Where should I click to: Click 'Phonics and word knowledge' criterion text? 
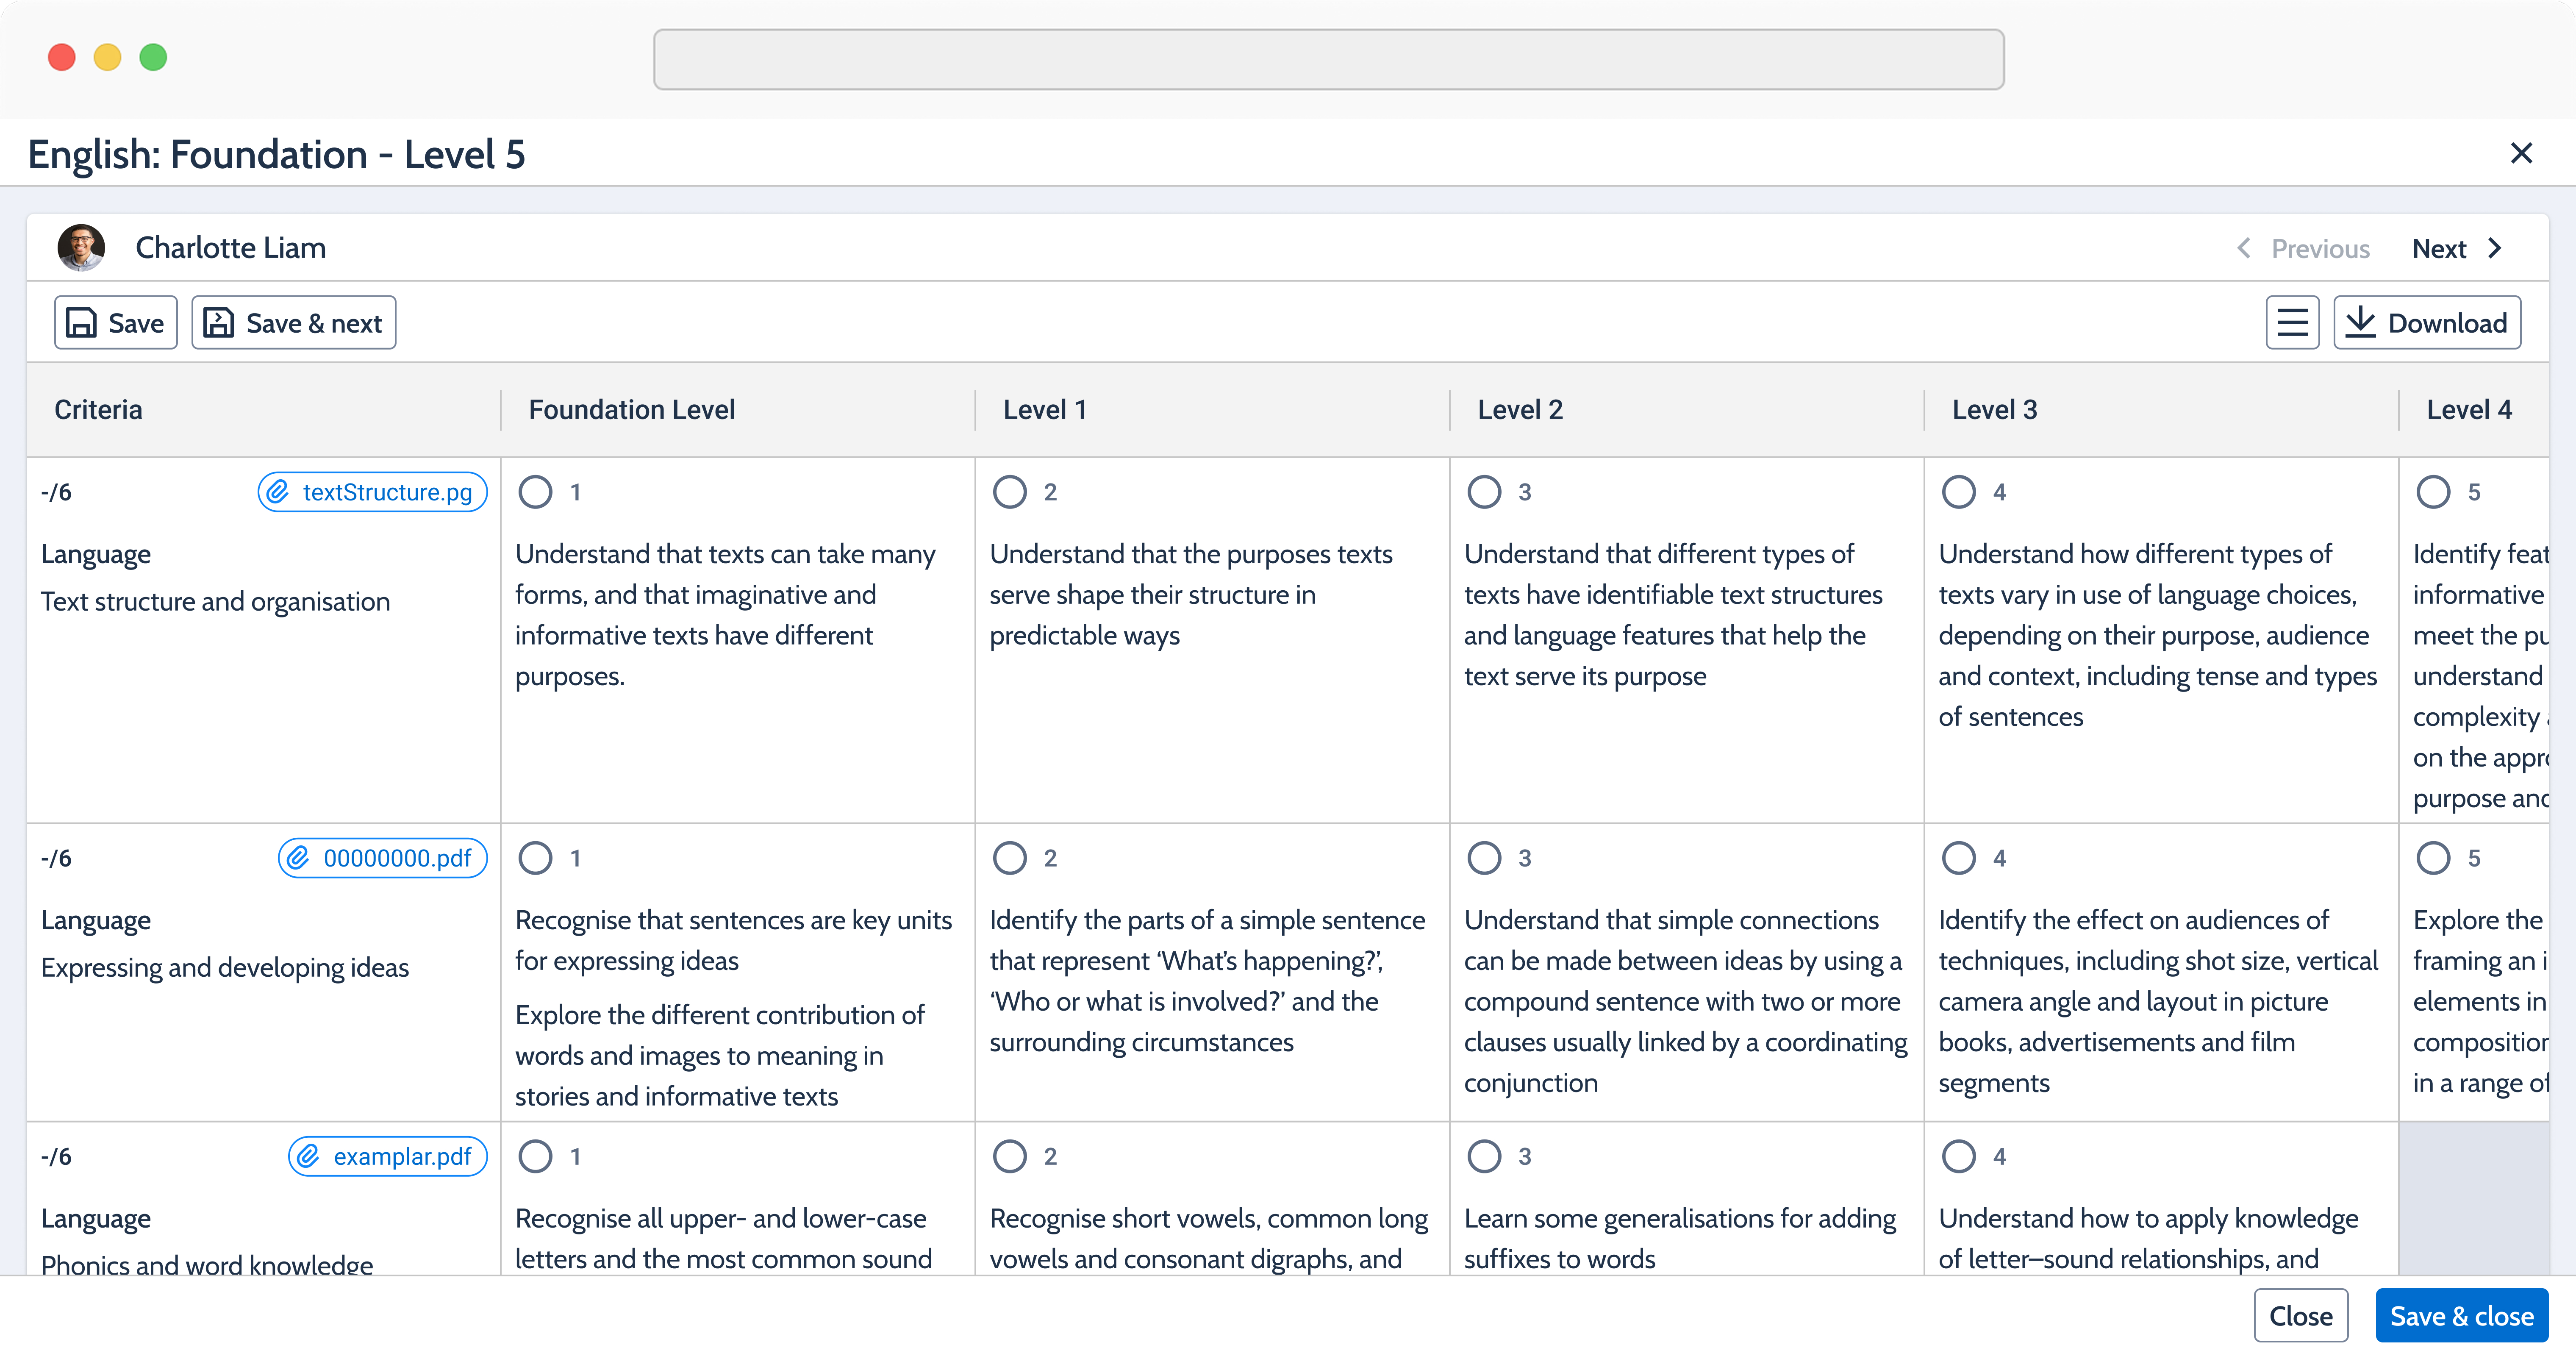pyautogui.click(x=207, y=1264)
